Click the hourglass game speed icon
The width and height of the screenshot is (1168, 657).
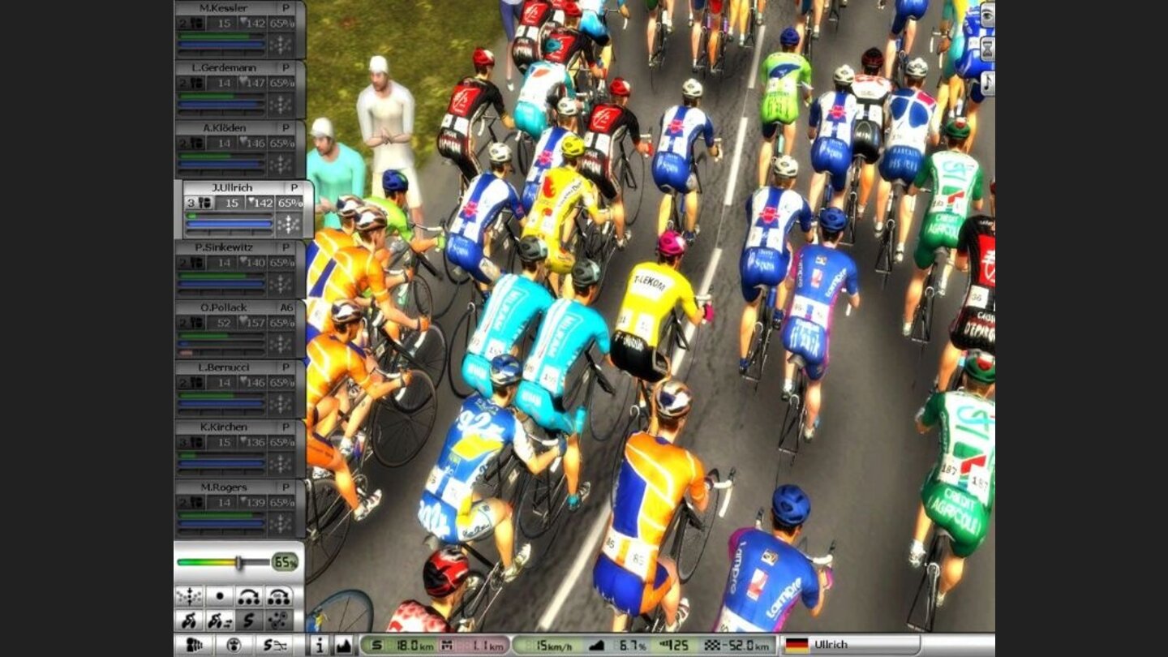point(987,49)
